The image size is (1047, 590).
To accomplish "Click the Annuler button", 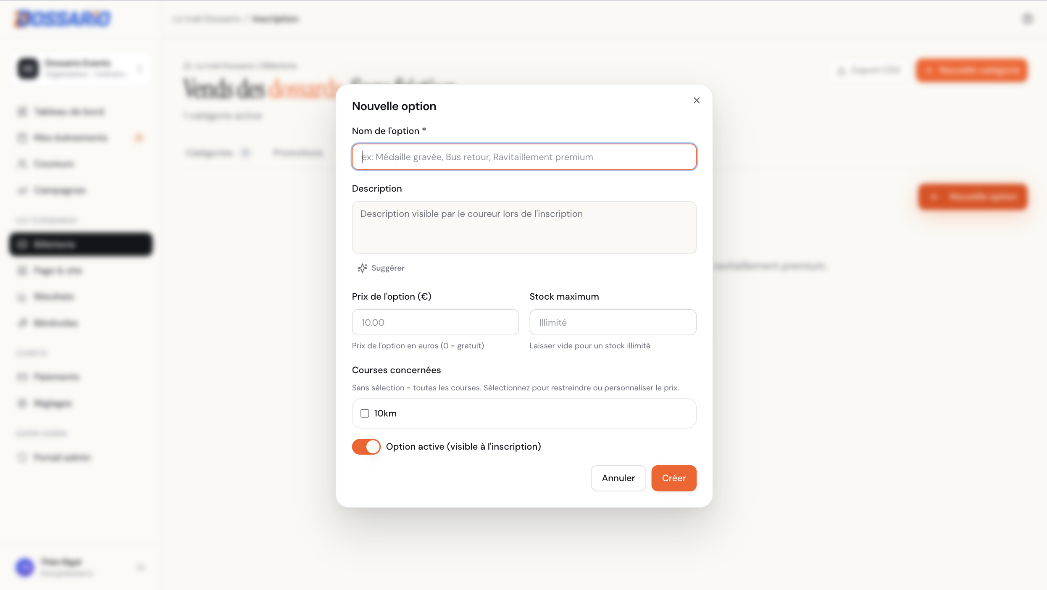I will (618, 478).
